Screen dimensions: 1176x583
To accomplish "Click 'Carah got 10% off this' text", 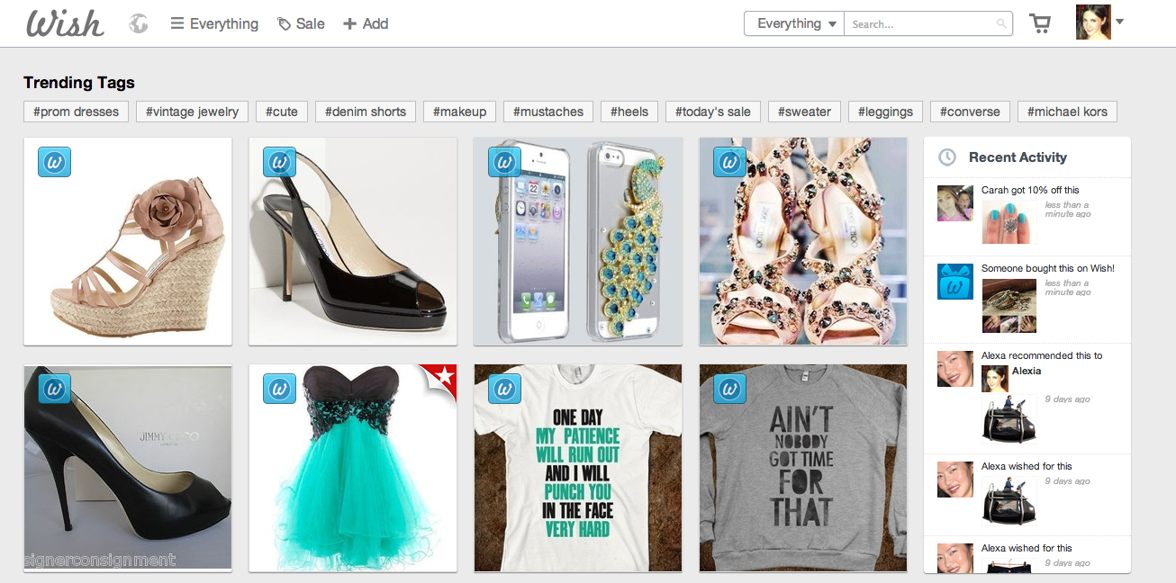I will click(x=1030, y=190).
